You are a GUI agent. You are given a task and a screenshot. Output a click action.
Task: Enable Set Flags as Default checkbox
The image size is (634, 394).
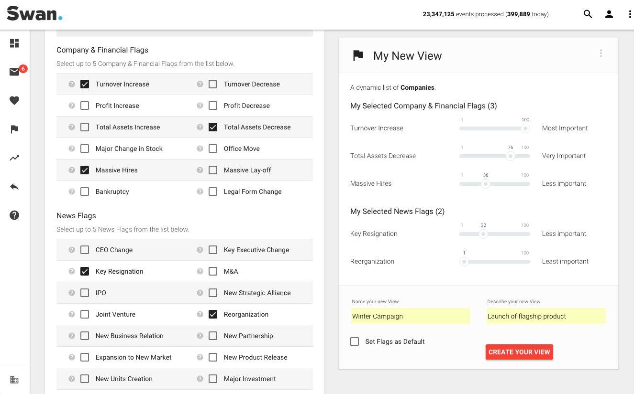(355, 341)
